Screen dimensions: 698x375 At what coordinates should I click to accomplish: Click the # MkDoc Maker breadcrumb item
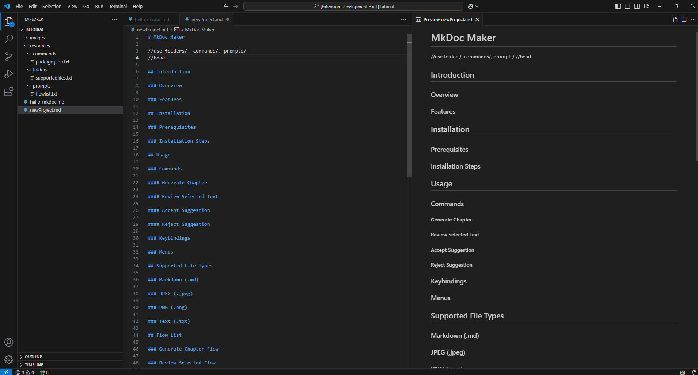tap(195, 30)
